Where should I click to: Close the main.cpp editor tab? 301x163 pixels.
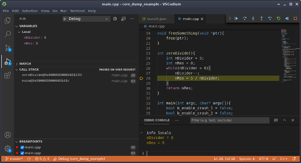click(202, 19)
